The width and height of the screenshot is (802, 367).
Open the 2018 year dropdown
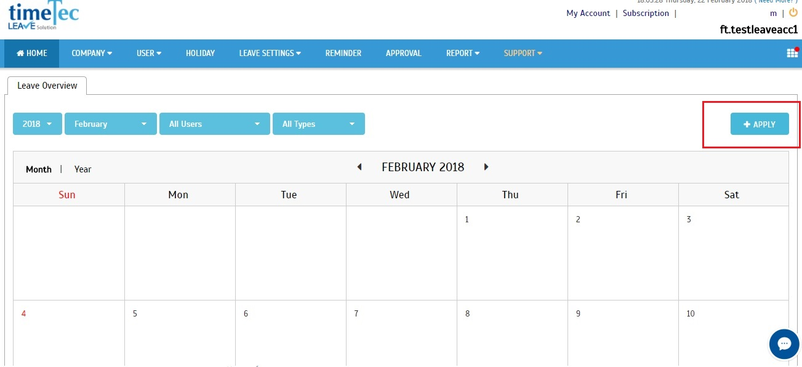point(38,124)
